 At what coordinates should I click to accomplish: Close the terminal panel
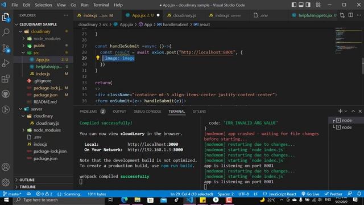point(360,112)
